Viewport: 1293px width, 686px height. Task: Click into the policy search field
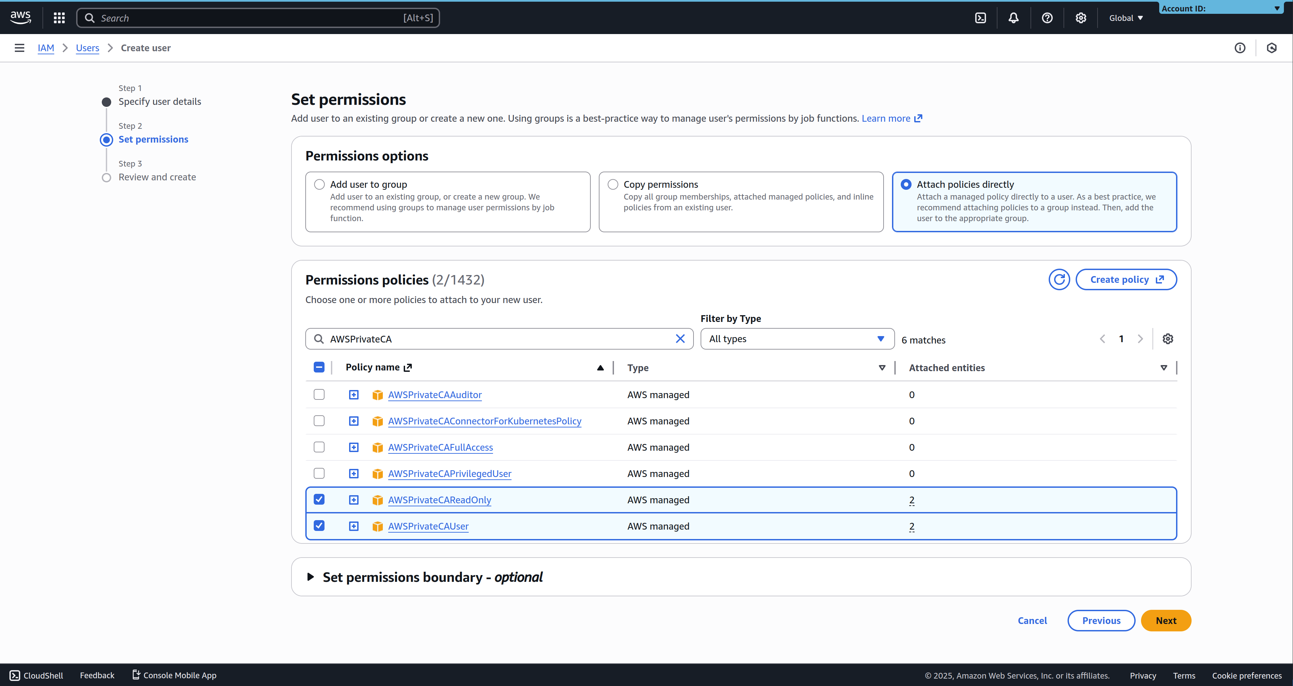(x=497, y=339)
